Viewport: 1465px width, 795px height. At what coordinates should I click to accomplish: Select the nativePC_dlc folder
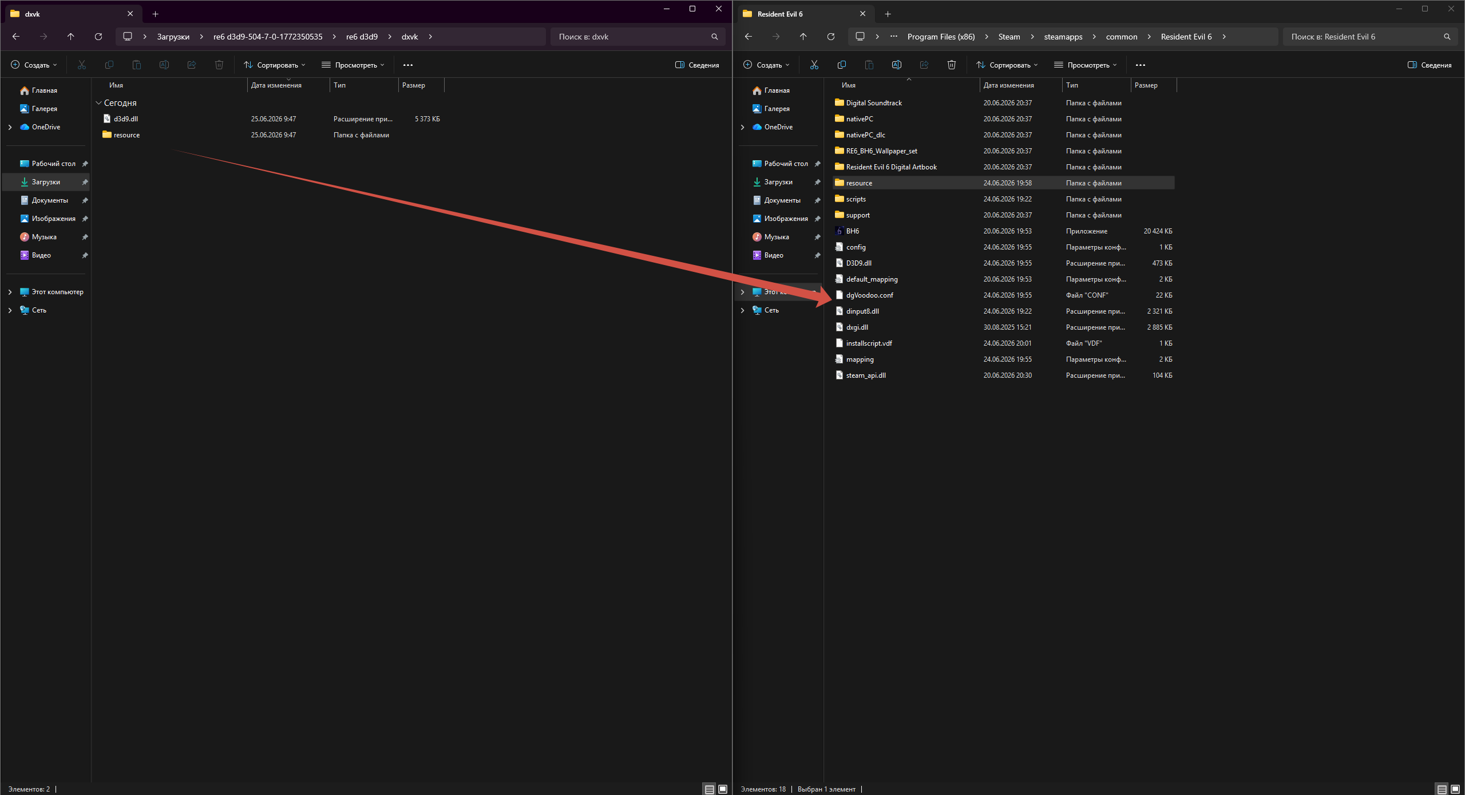(865, 135)
